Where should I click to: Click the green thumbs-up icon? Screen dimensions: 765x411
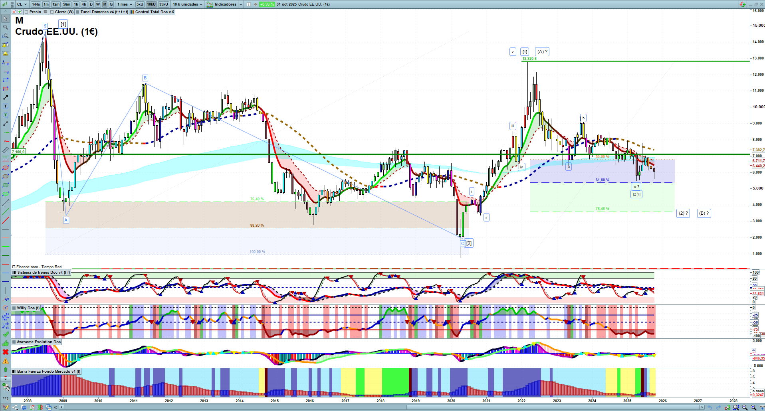coord(6,343)
